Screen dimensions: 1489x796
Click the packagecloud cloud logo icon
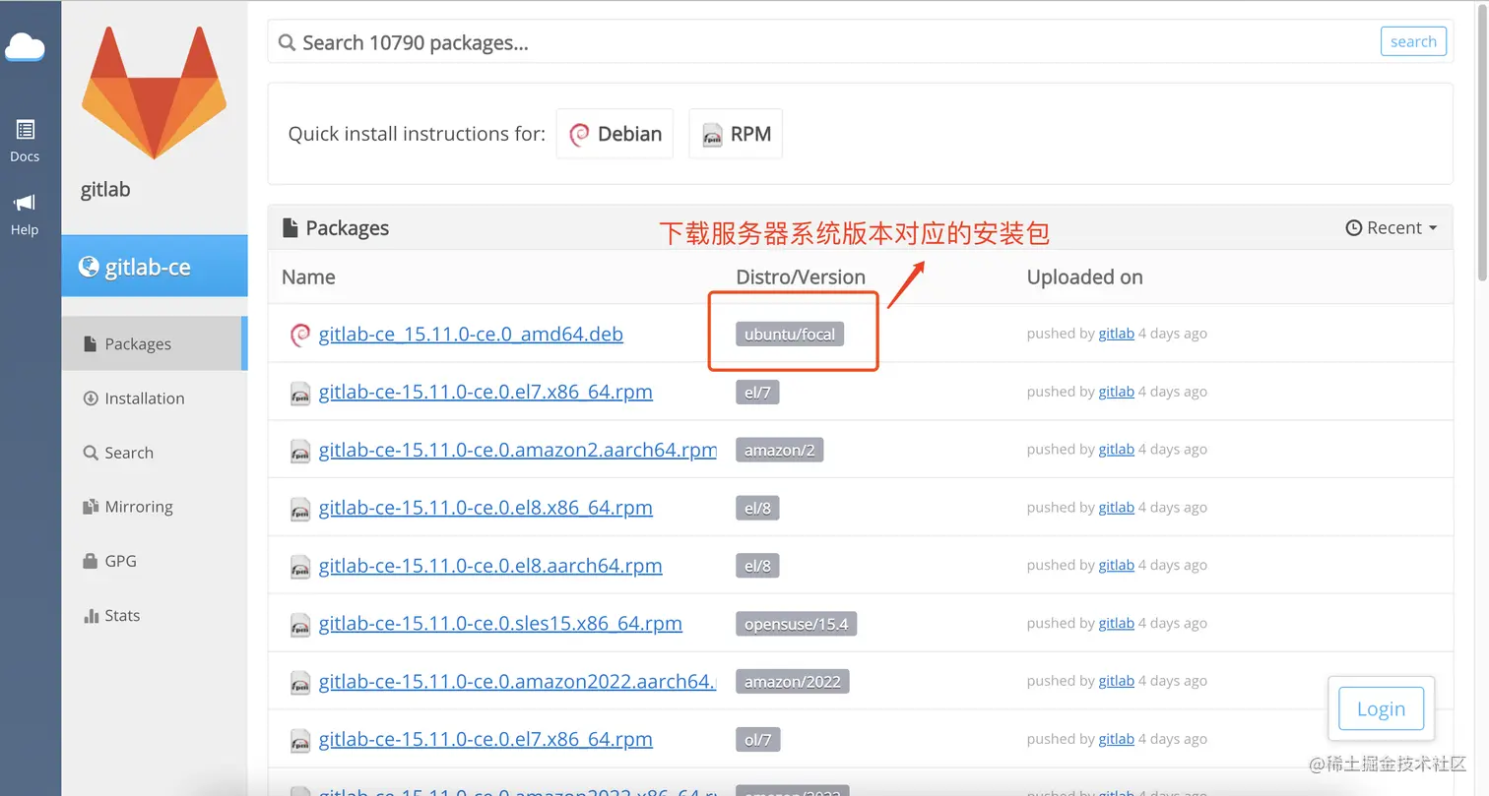click(26, 47)
